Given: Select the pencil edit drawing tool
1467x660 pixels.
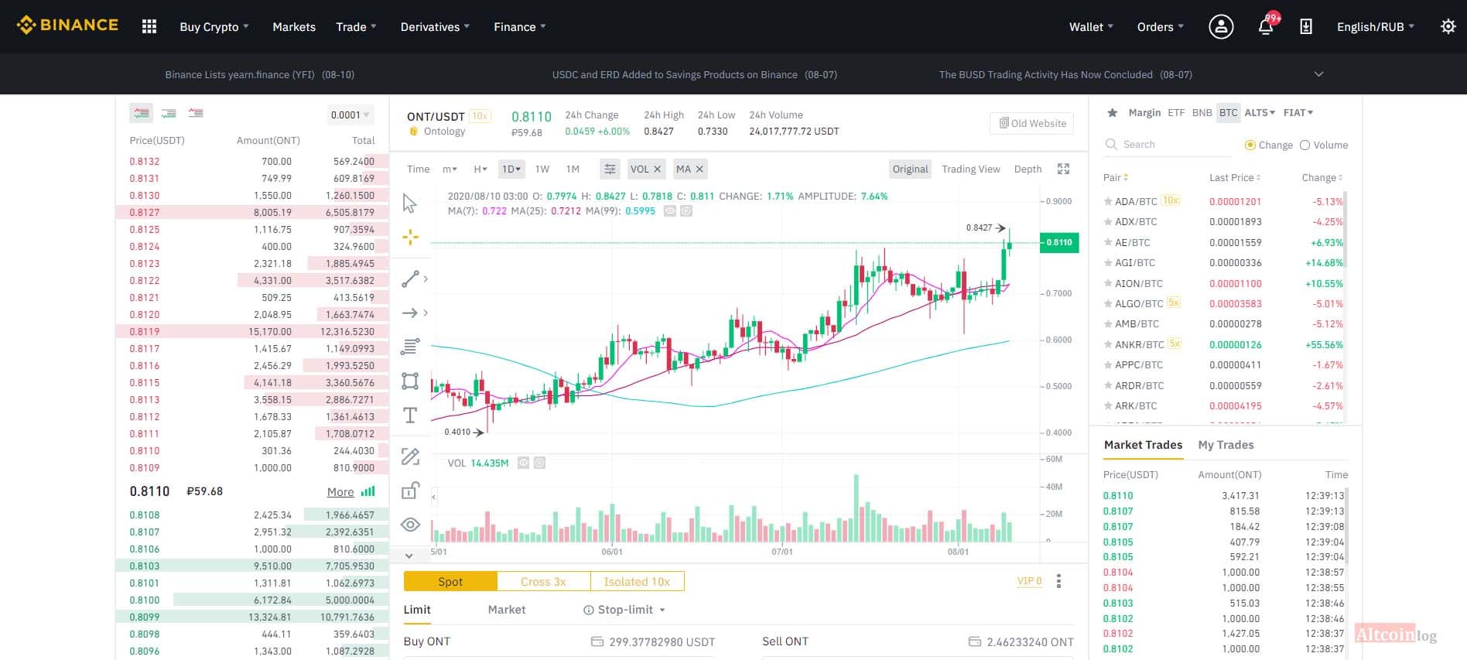Looking at the screenshot, I should tap(410, 457).
